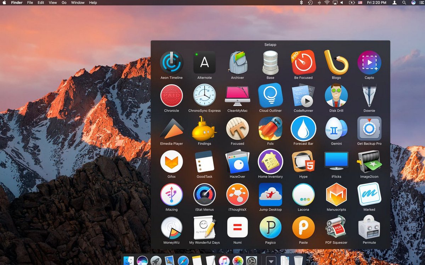Open Be Focused Pro timer app
Viewport: 425px width, 265px height.
303,62
